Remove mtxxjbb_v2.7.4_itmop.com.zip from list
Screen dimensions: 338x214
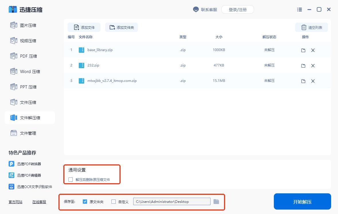click(x=313, y=81)
